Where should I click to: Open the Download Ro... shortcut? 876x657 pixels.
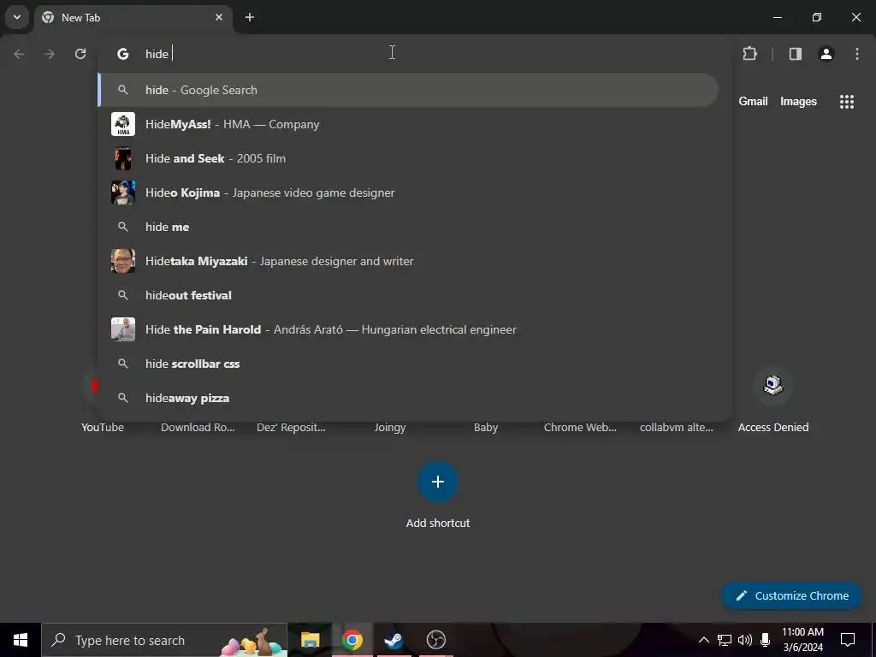click(x=198, y=428)
